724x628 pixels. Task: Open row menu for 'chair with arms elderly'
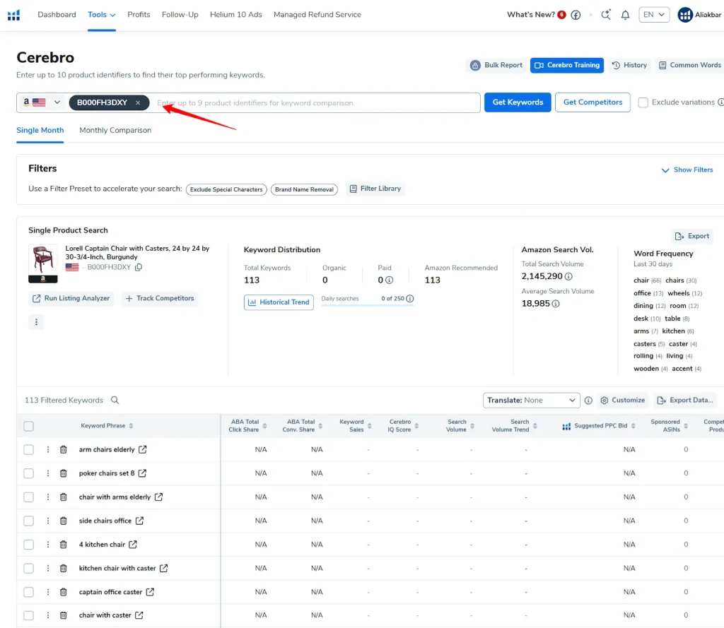(47, 497)
